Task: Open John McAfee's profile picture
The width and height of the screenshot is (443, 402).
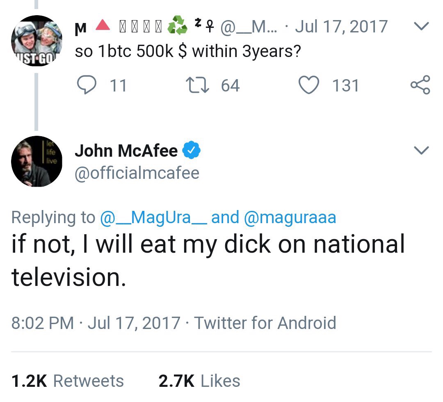Action: click(x=37, y=161)
